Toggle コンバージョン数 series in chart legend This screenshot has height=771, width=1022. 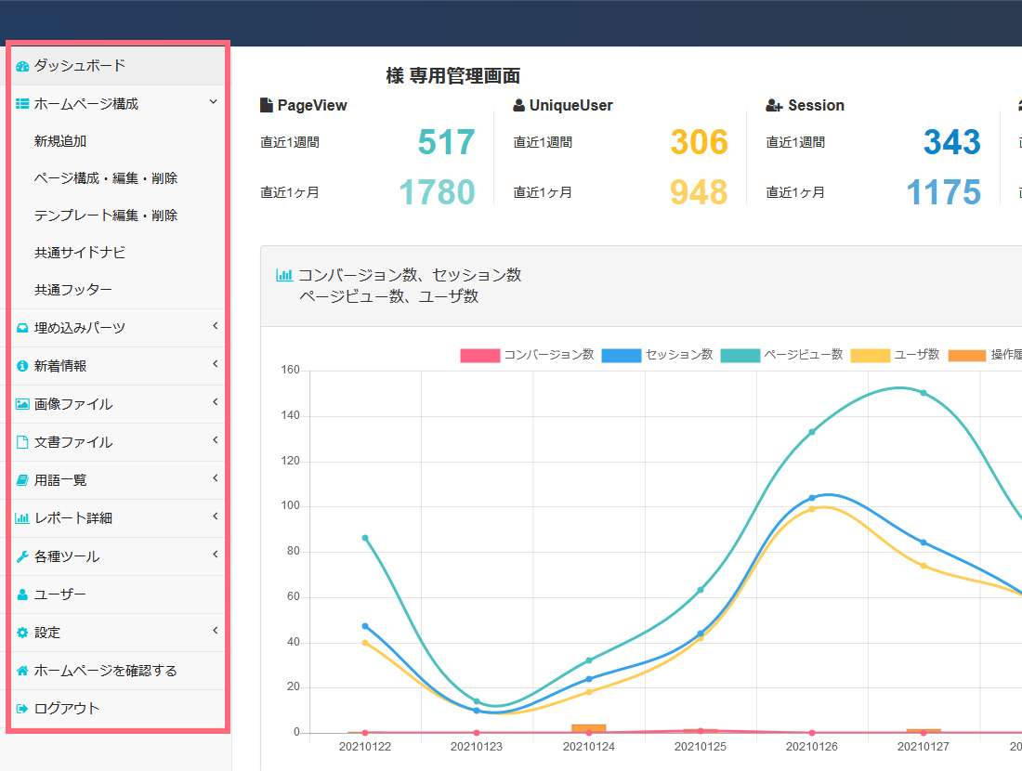(x=528, y=355)
